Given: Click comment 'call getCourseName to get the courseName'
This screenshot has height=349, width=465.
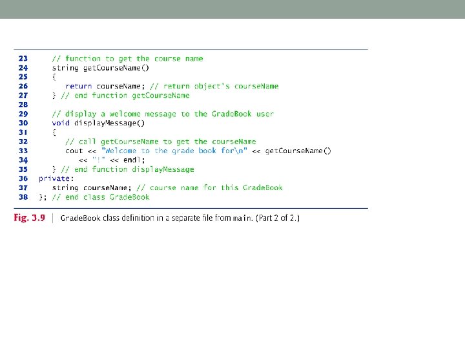Looking at the screenshot, I should pyautogui.click(x=160, y=142).
